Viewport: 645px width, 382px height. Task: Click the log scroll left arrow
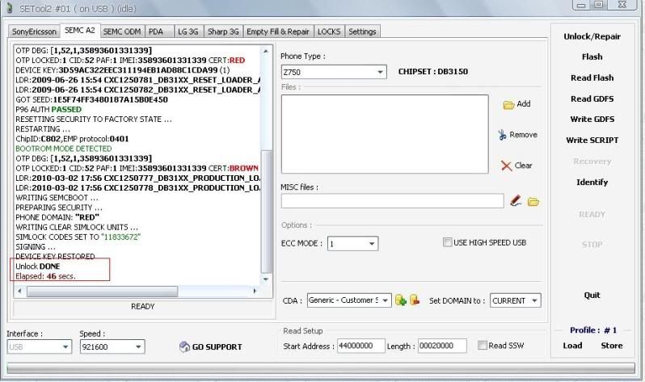click(x=19, y=291)
